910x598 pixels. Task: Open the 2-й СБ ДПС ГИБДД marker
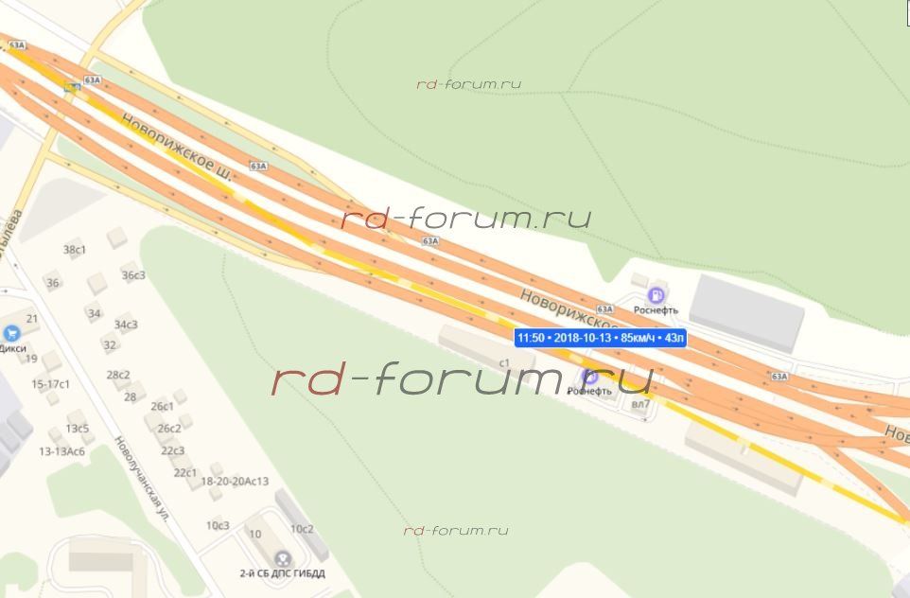pos(283,558)
